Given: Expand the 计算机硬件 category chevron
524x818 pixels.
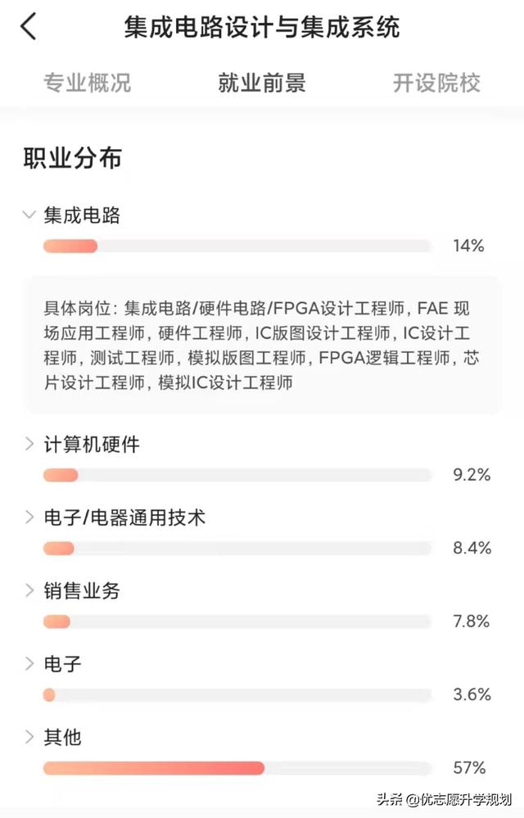Looking at the screenshot, I should coord(29,445).
